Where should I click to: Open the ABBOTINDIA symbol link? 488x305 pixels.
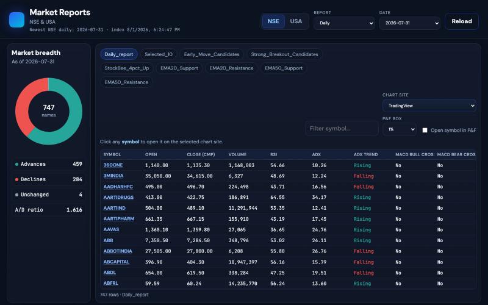coord(118,251)
